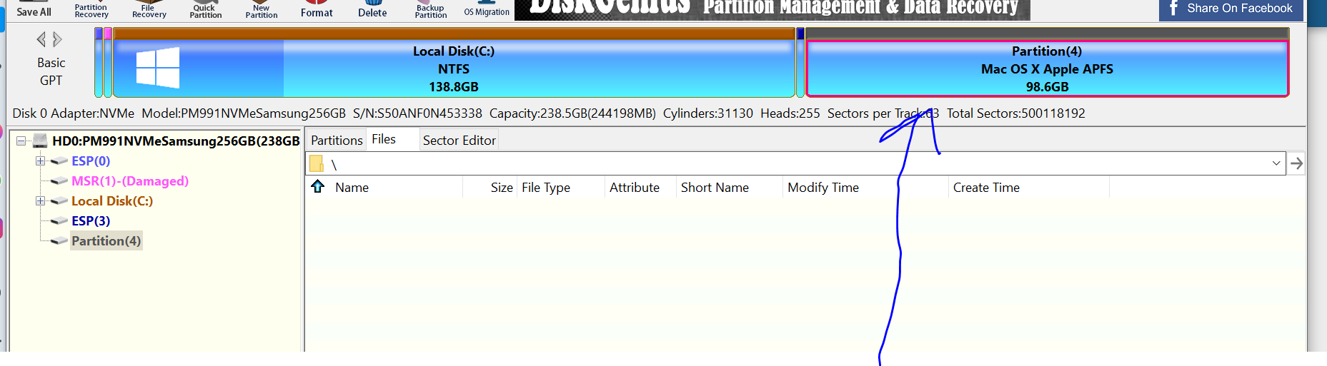Switch to the Partitions tab
The height and width of the screenshot is (366, 1327).
[337, 140]
